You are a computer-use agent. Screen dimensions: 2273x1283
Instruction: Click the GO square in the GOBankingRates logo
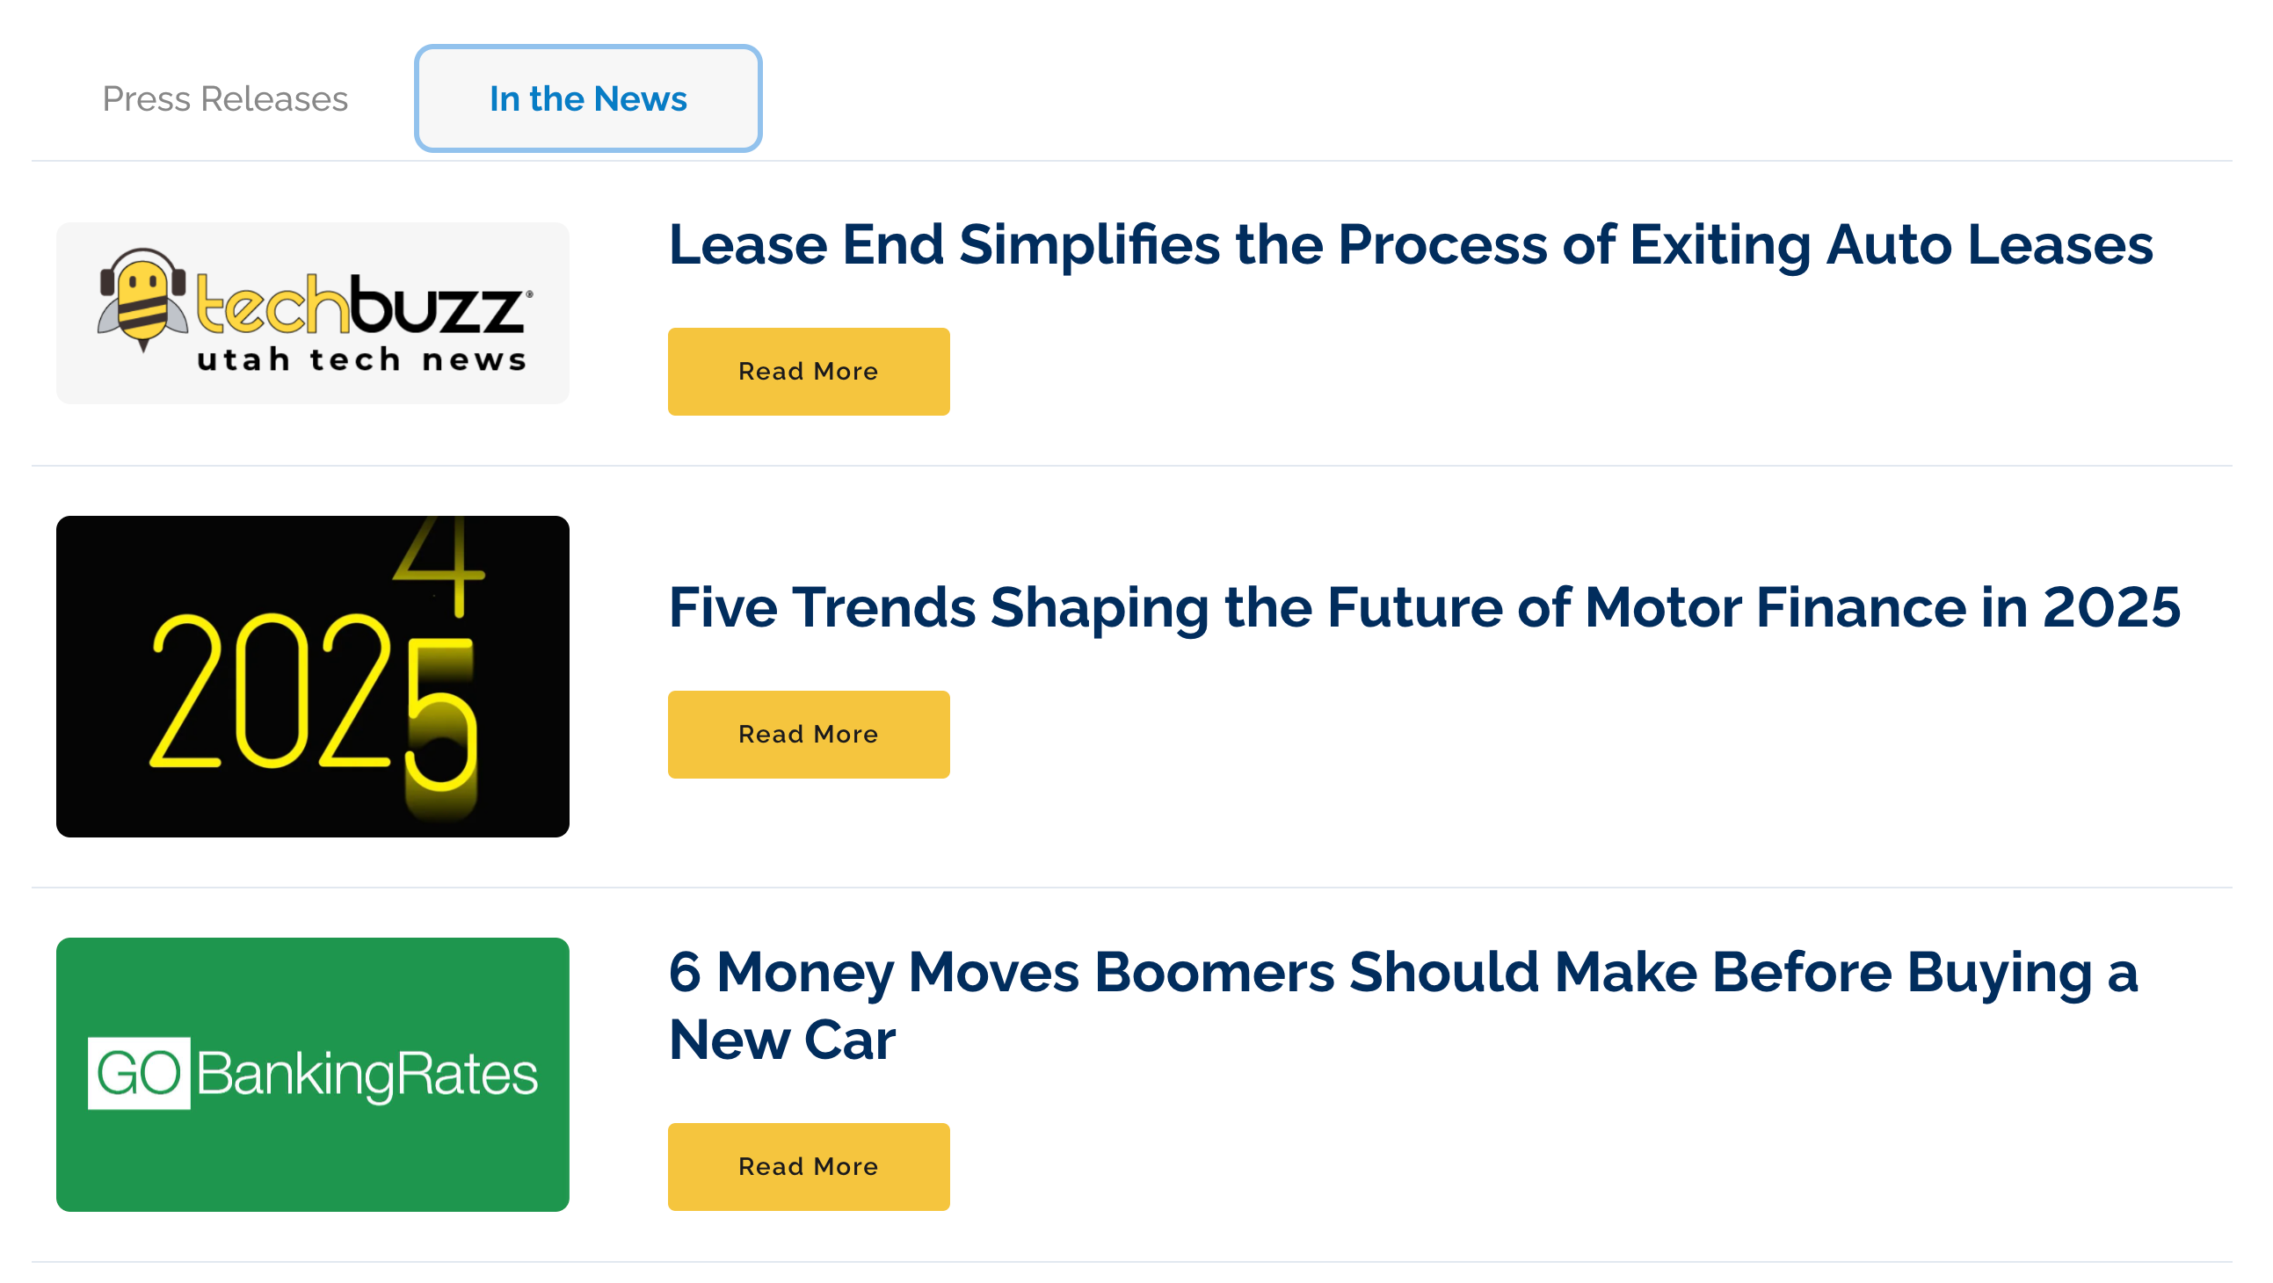point(138,1073)
